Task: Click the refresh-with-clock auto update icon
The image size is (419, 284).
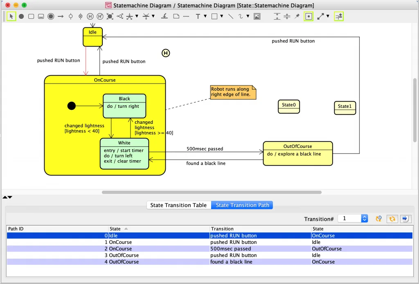Action: coord(379,219)
